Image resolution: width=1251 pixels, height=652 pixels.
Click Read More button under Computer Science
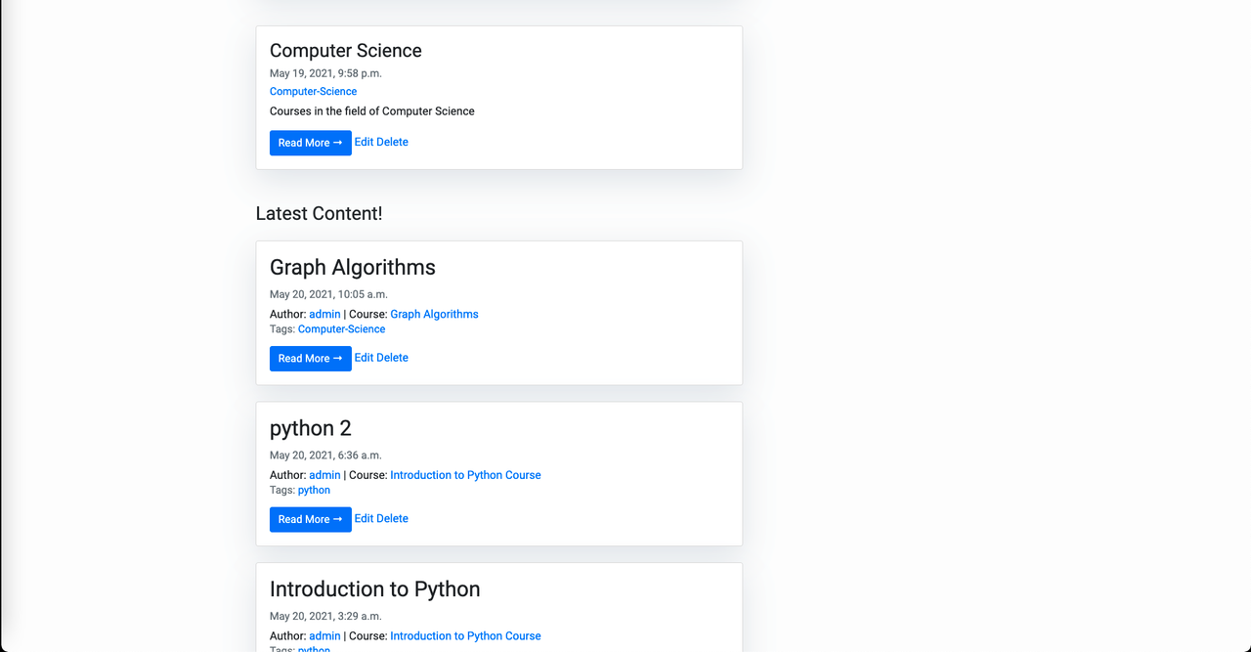tap(310, 143)
